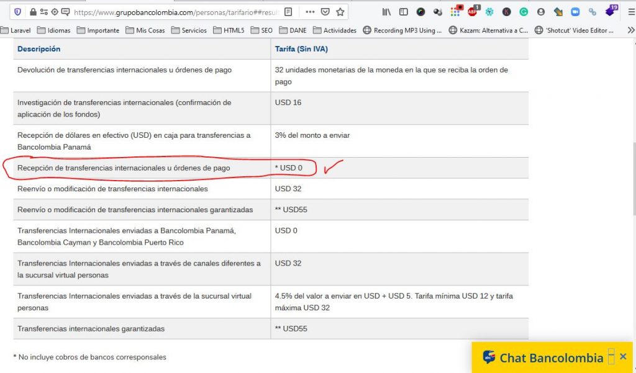
Task: Bookmark this page with star icon
Action: click(340, 12)
